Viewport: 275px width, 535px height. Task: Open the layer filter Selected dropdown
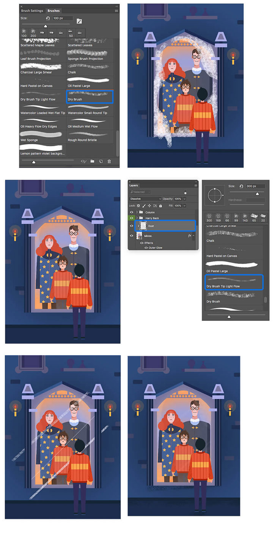point(140,192)
